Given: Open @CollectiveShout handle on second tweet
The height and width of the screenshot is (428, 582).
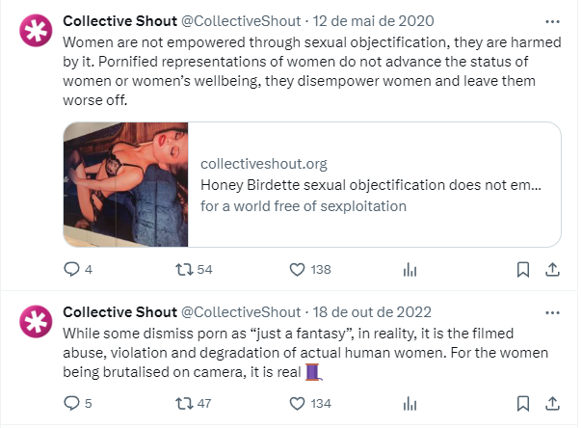Looking at the screenshot, I should click(x=241, y=312).
